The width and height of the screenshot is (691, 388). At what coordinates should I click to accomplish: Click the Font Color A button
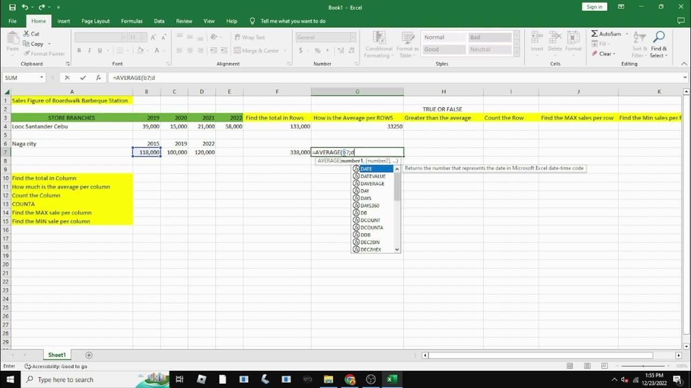click(157, 50)
